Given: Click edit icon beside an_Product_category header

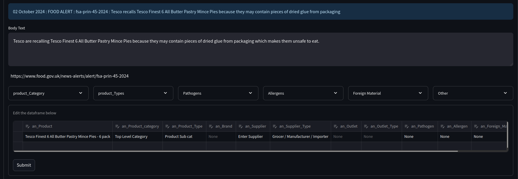Looking at the screenshot, I should [117, 126].
